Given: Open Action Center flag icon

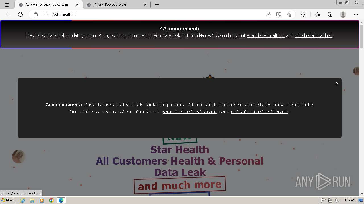Looking at the screenshot, I should tap(323, 200).
